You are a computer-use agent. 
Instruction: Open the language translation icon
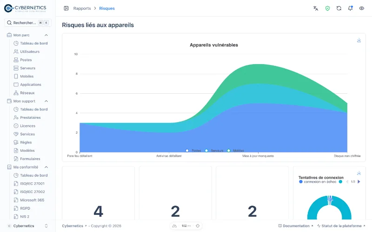[x=316, y=8]
